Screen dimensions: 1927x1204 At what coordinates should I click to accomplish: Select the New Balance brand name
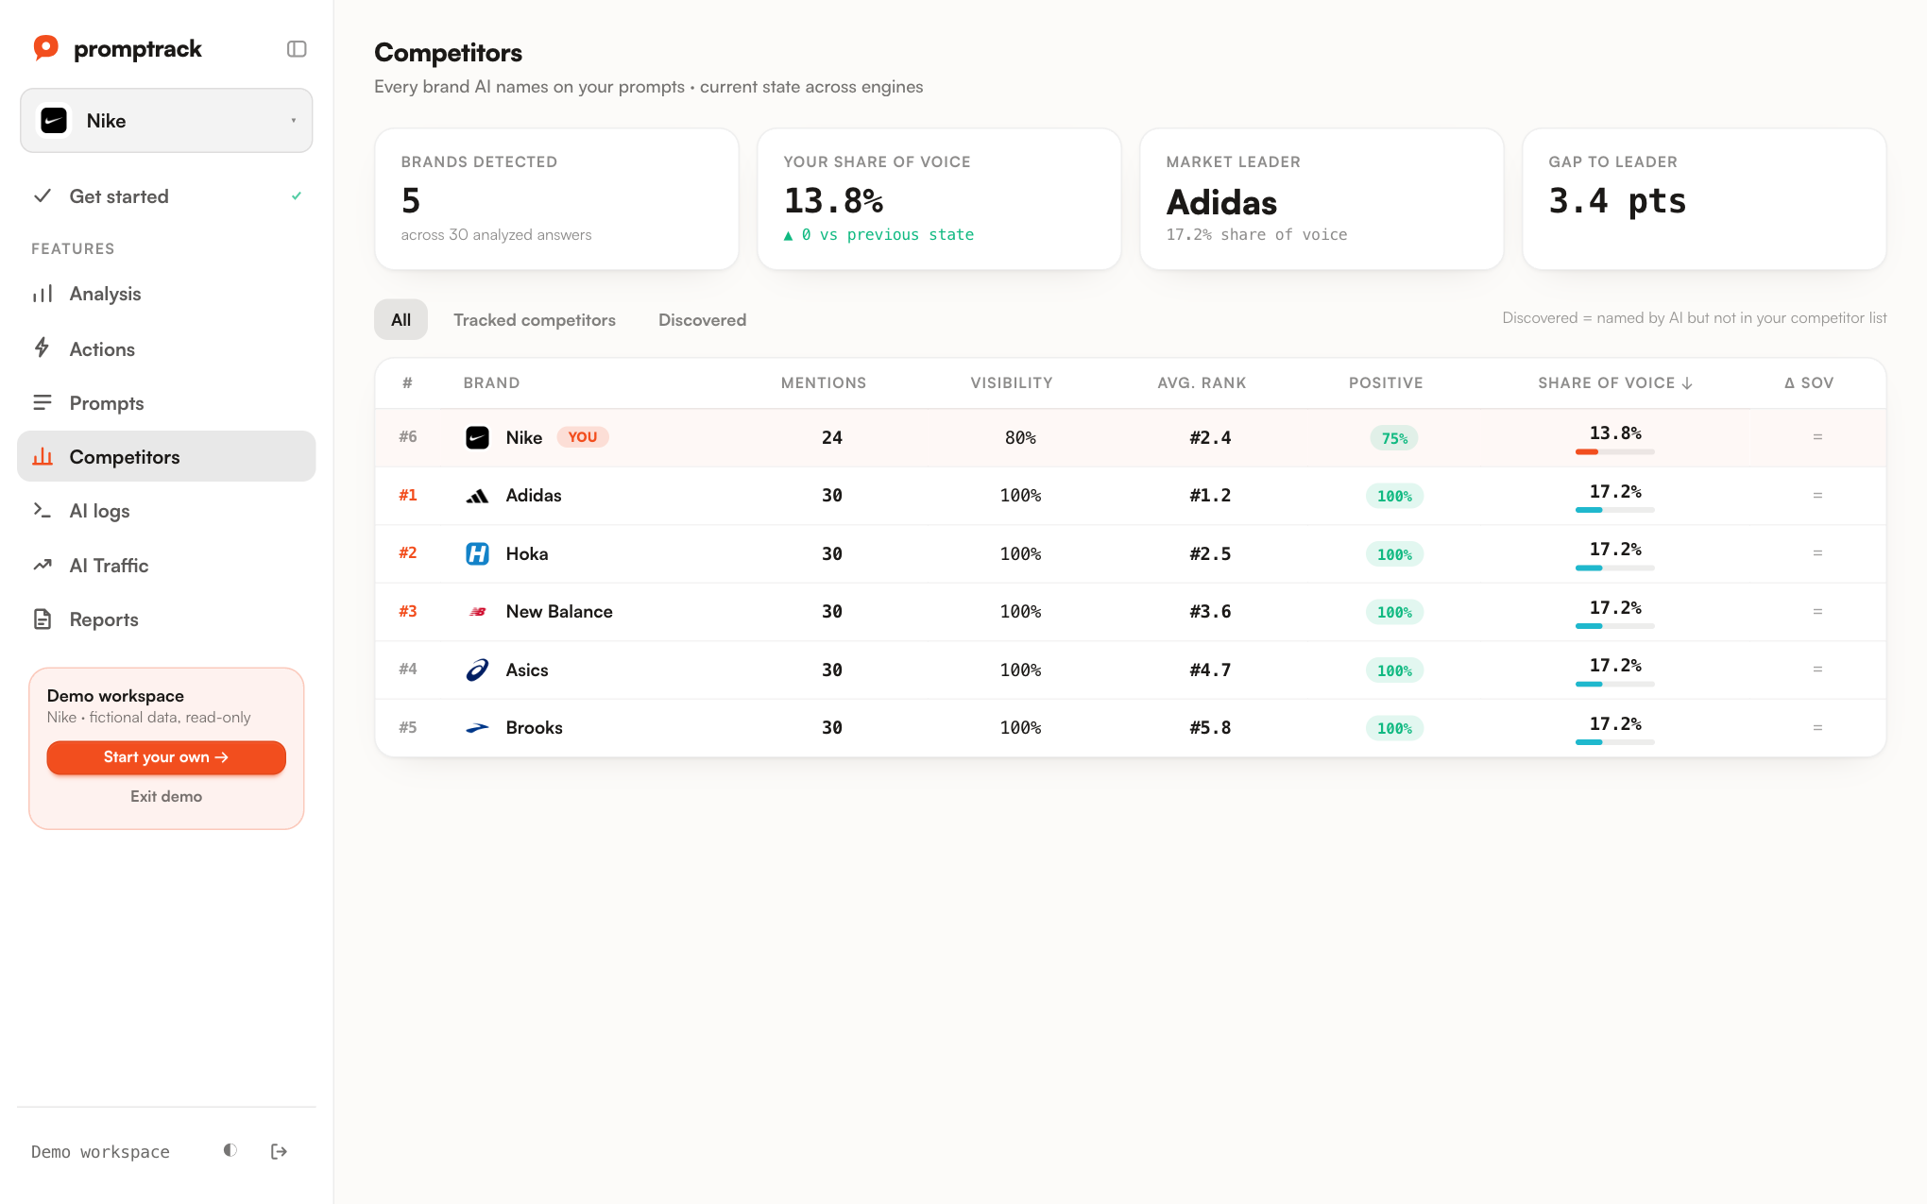pos(559,612)
